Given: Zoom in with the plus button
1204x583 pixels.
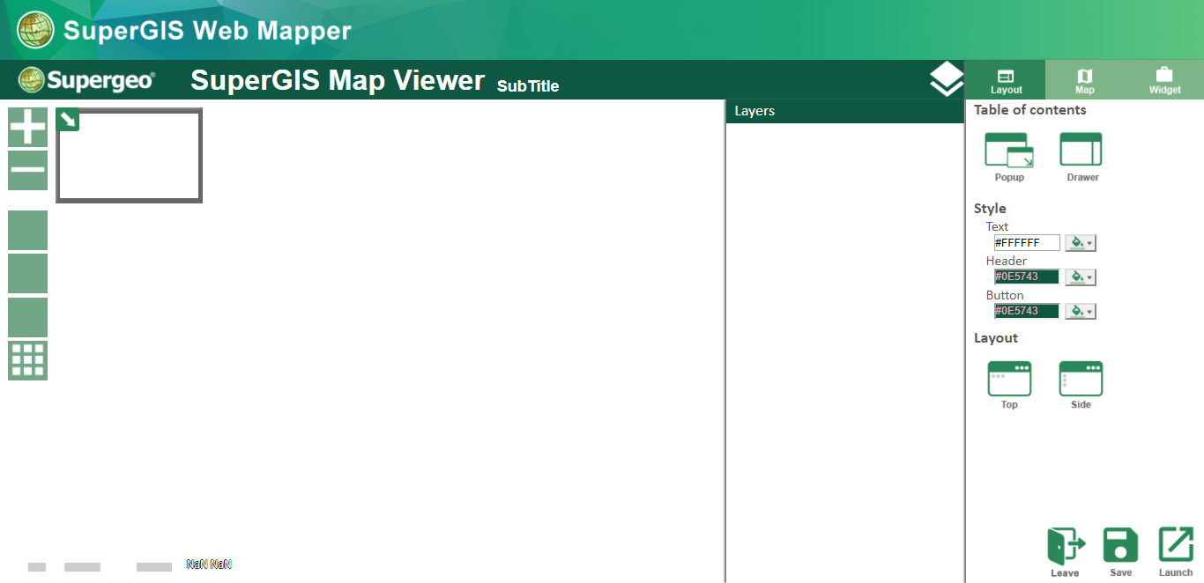Looking at the screenshot, I should tap(27, 127).
